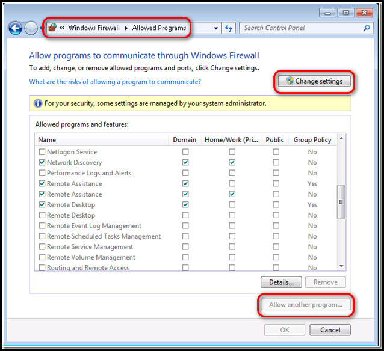The width and height of the screenshot is (384, 351).
Task: Open the risks of allowing a program link
Action: [x=115, y=82]
